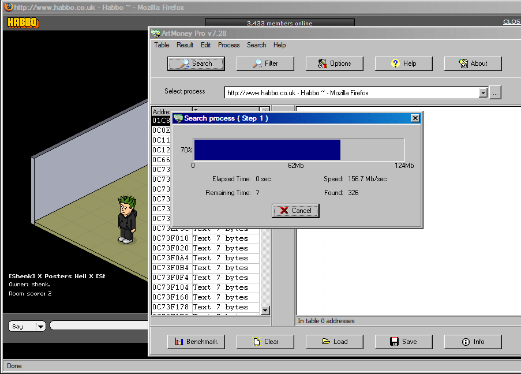This screenshot has width=521, height=374.
Task: Start a scan with the magnifier Search button
Action: (x=196, y=63)
